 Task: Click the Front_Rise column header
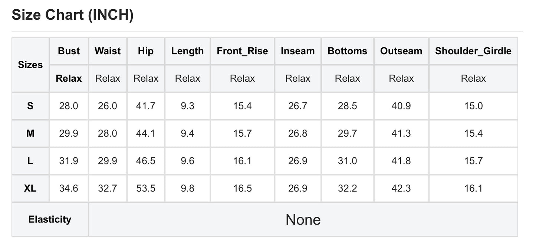point(243,51)
